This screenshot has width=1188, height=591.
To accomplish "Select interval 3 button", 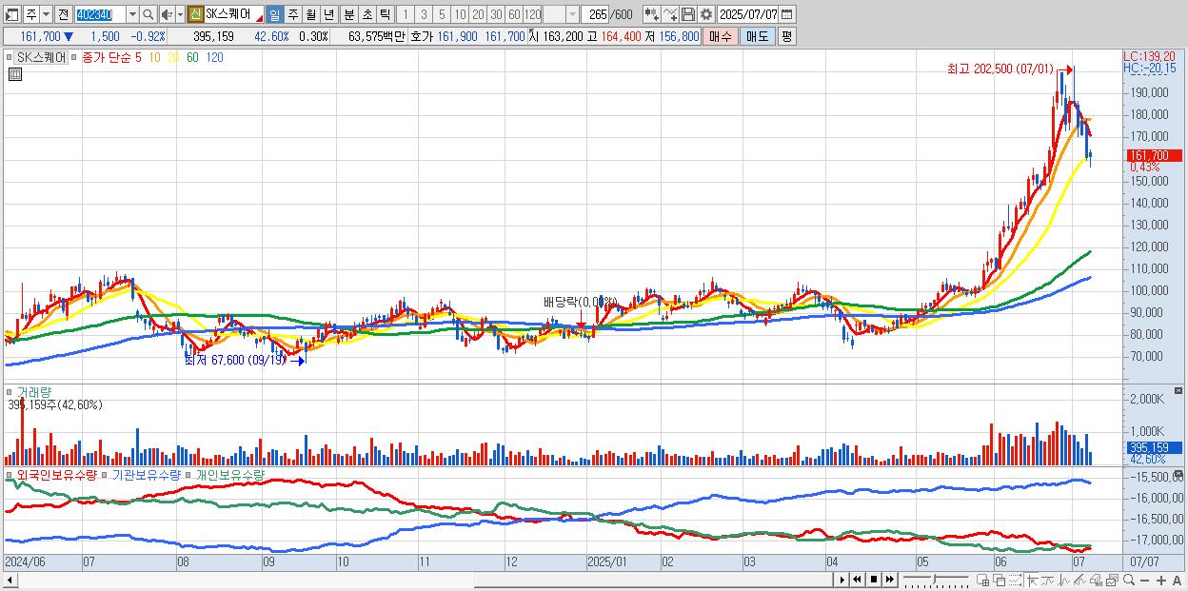I will tap(424, 14).
